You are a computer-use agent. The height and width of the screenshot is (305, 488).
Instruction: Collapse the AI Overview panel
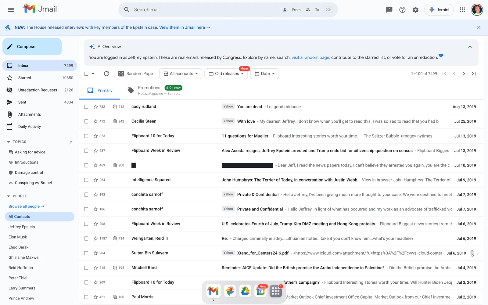(470, 47)
